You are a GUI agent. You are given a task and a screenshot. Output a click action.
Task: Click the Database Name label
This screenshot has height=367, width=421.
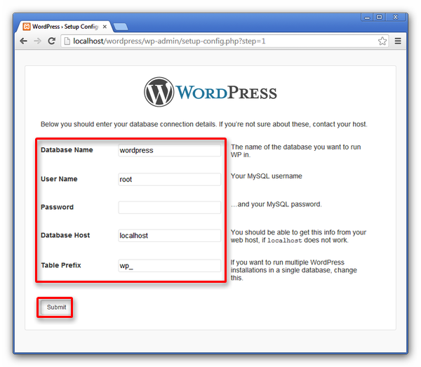67,150
